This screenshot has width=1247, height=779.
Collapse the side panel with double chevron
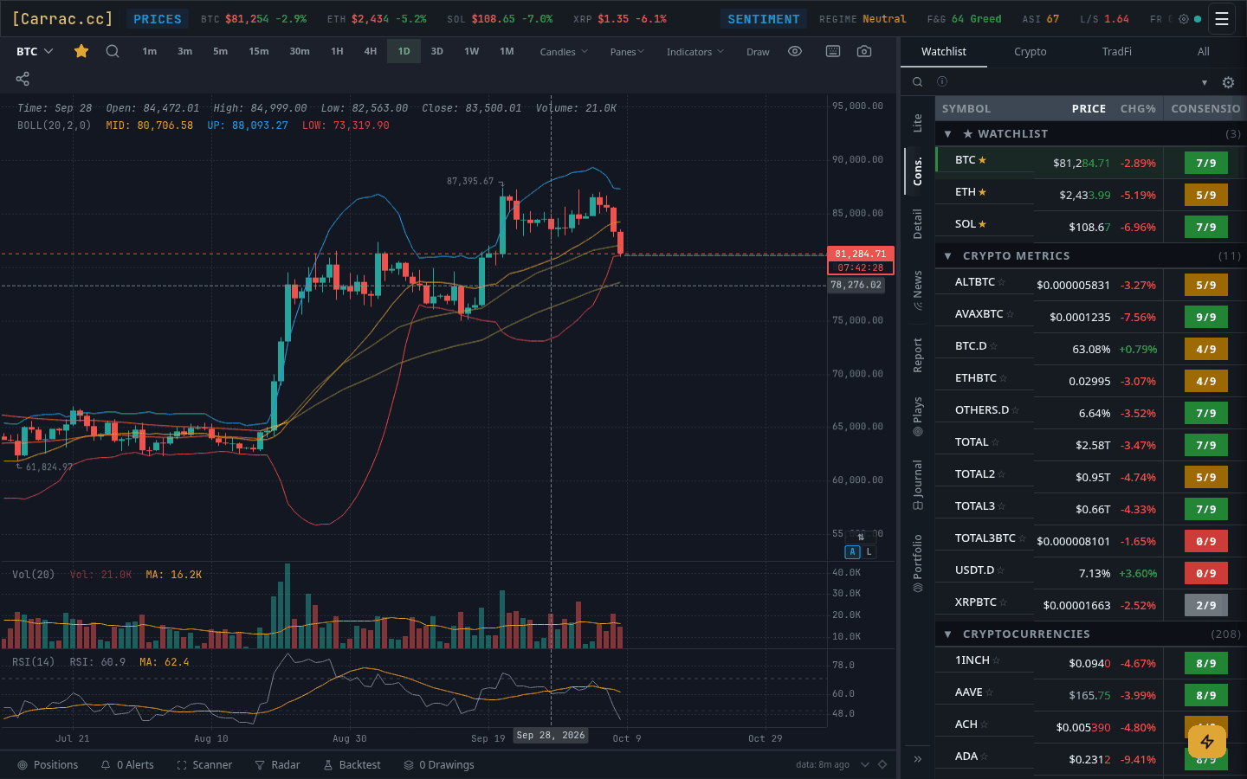918,759
